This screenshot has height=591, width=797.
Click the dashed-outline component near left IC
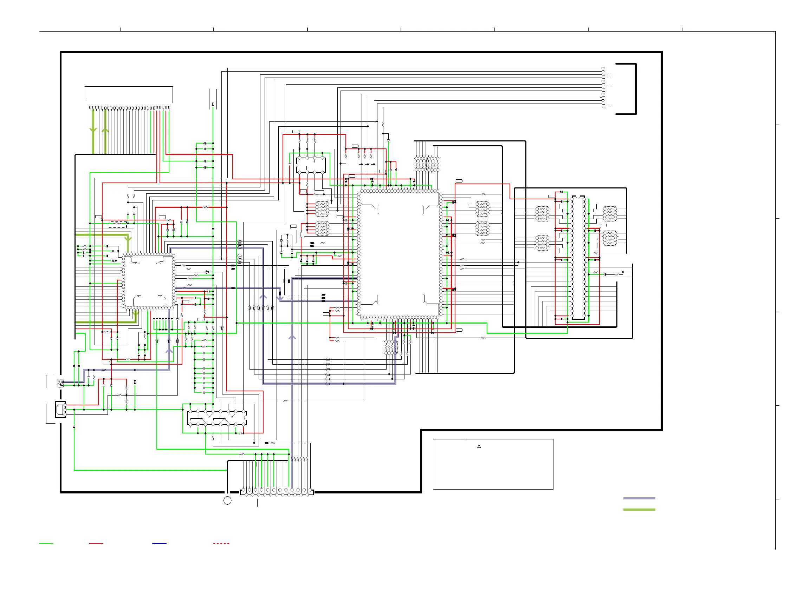pyautogui.click(x=118, y=224)
